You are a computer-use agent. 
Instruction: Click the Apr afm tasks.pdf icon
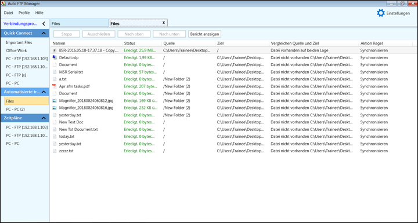click(55, 86)
